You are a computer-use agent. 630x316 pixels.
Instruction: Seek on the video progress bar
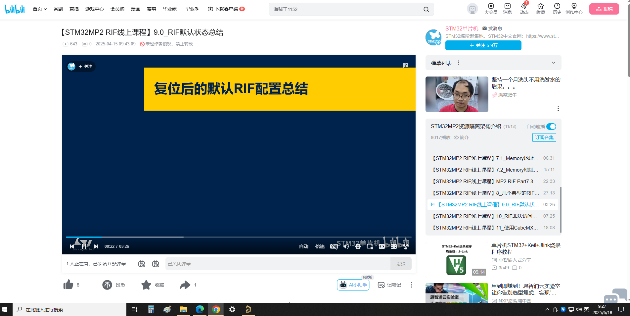click(239, 237)
